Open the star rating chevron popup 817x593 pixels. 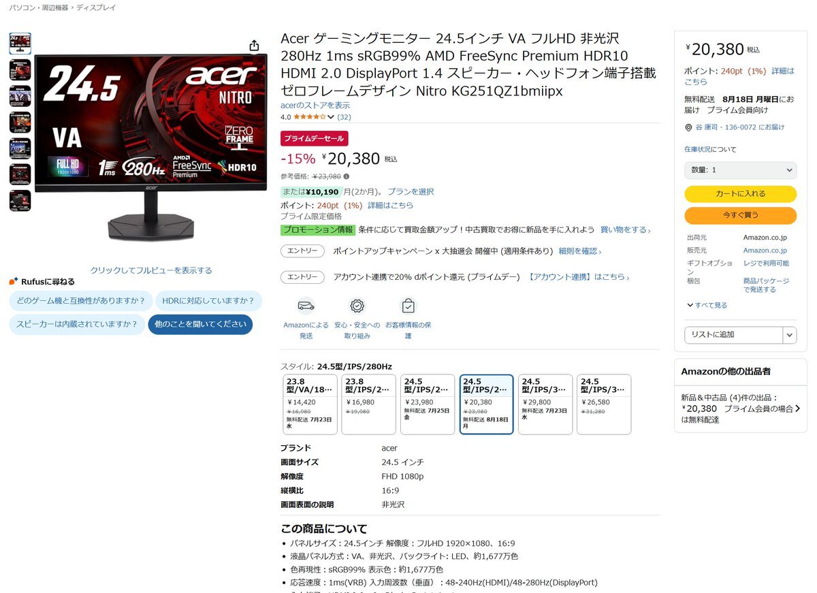[x=332, y=117]
